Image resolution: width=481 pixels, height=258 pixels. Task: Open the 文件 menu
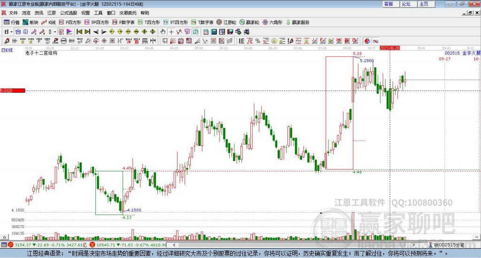point(14,13)
